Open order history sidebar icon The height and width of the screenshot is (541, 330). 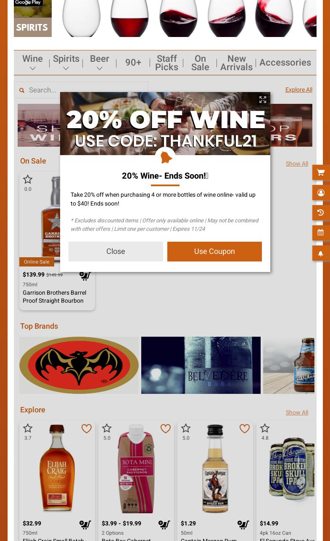click(321, 213)
